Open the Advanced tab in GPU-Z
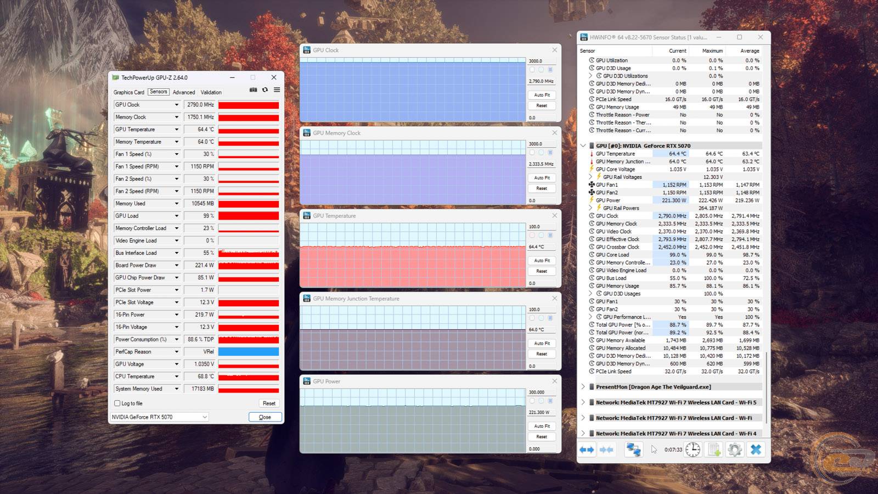This screenshot has width=878, height=494. (184, 92)
